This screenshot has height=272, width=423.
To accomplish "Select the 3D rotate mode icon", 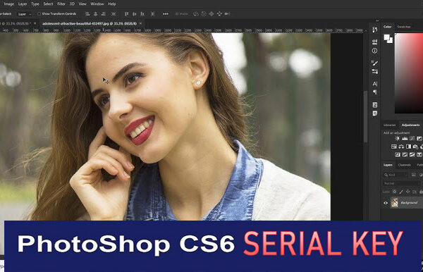I will point(196,14).
